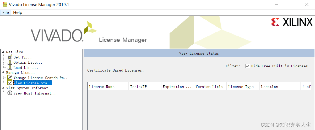Click the Load License download icon
Screen dimensions: 315x130
click(10, 68)
